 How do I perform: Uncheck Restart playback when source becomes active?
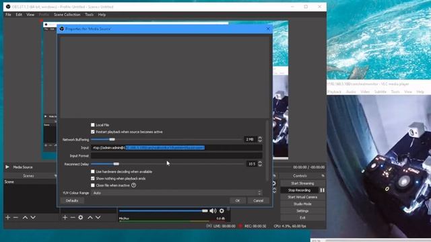point(93,132)
